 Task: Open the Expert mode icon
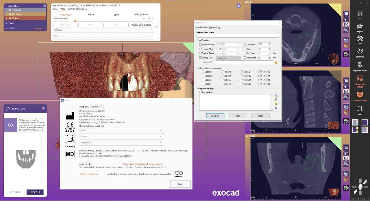(x=360, y=26)
